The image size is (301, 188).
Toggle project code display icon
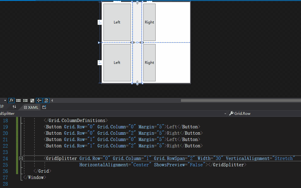coord(46,100)
